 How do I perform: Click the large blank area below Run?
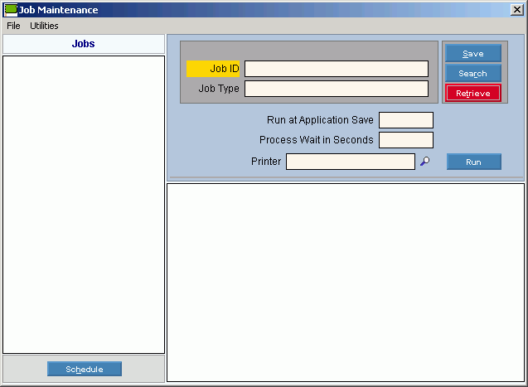point(346,282)
